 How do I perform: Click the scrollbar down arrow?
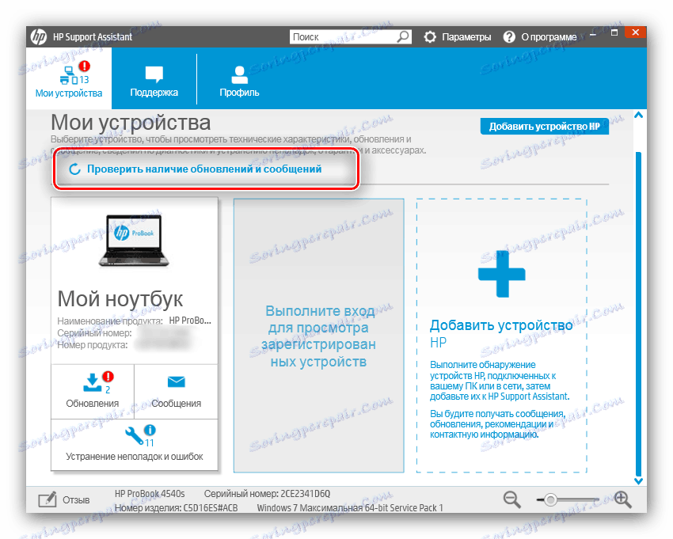638,480
